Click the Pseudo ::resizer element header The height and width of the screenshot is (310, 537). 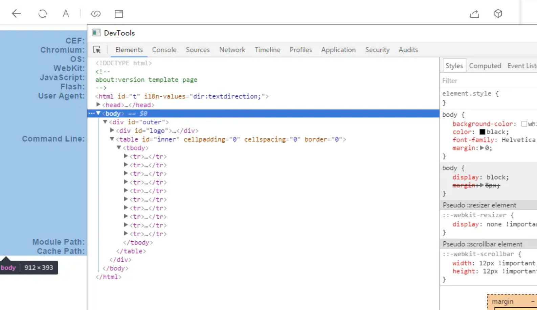click(x=489, y=205)
